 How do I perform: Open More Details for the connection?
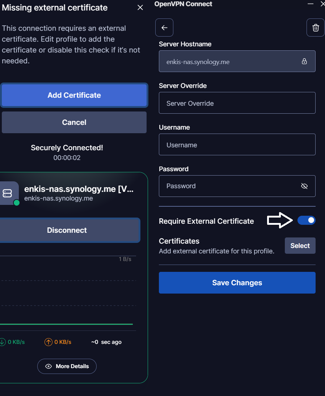(x=67, y=366)
